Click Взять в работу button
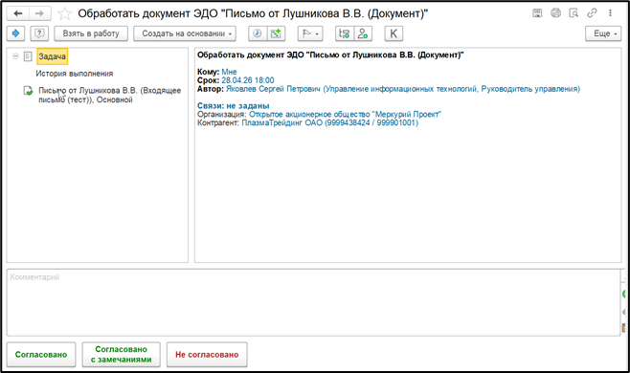The height and width of the screenshot is (373, 630). point(91,33)
